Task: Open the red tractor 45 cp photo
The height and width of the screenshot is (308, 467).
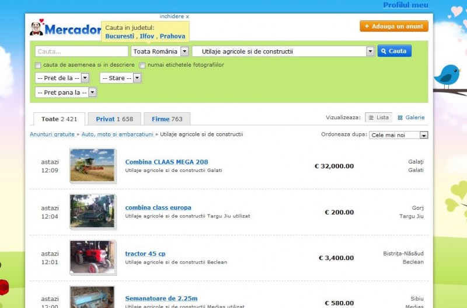Action: tap(92, 257)
